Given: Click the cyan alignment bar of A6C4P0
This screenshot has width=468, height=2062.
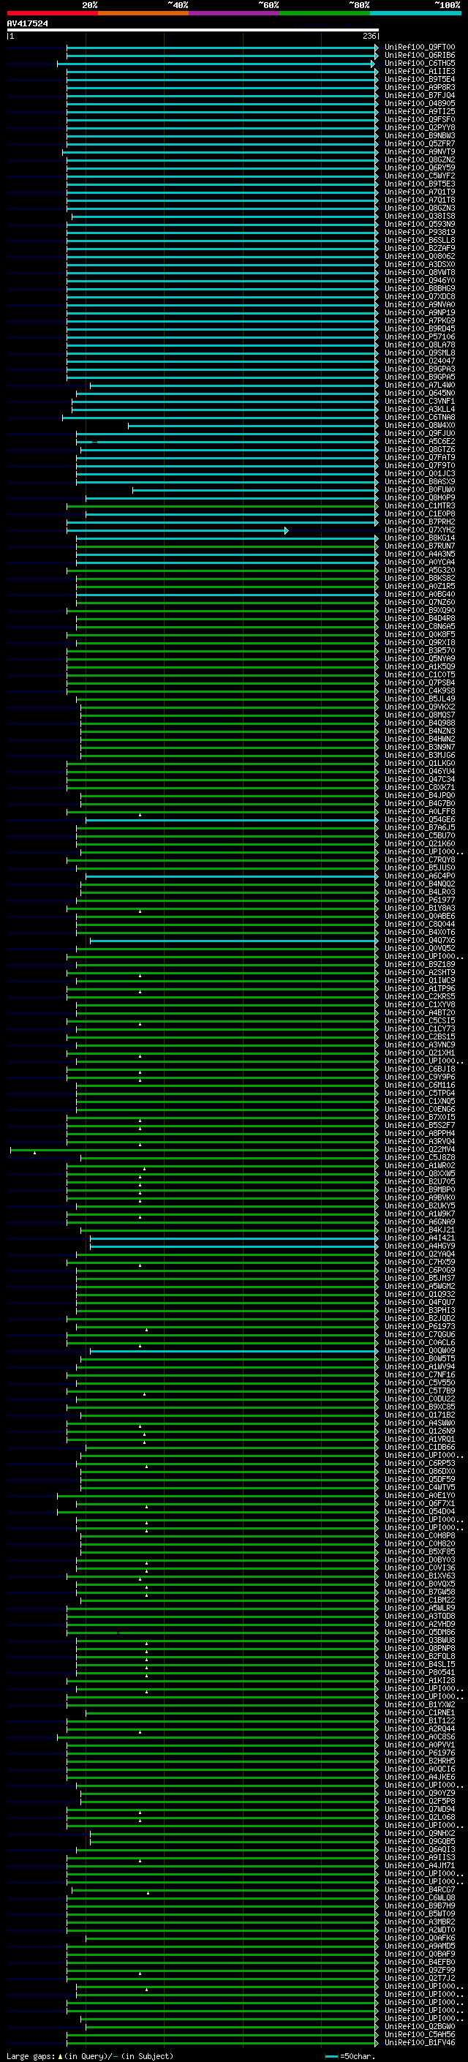Looking at the screenshot, I should pyautogui.click(x=231, y=876).
